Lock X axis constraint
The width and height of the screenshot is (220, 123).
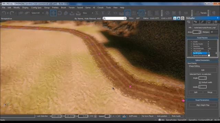97,13
